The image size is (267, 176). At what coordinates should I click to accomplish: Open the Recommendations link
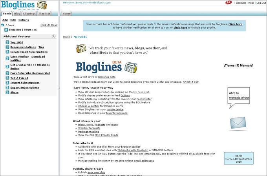(x=23, y=47)
